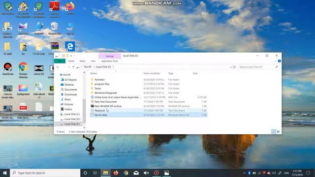Image resolution: width=315 pixels, height=177 pixels.
Task: Go back using the back arrow
Action: [58, 67]
